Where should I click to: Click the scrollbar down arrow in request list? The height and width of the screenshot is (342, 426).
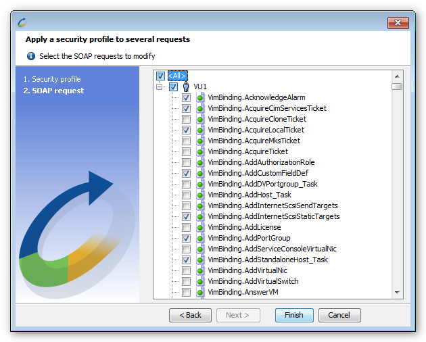click(x=397, y=292)
